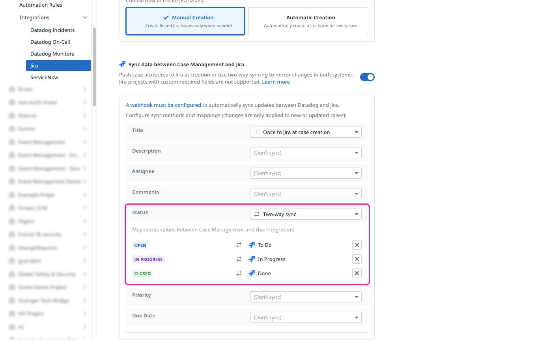This screenshot has width=536, height=345.
Task: Open the Title sync method dropdown
Action: tap(306, 132)
